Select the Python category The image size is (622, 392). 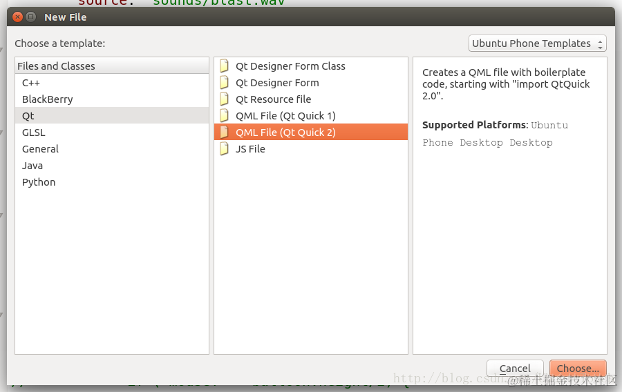tap(112, 182)
